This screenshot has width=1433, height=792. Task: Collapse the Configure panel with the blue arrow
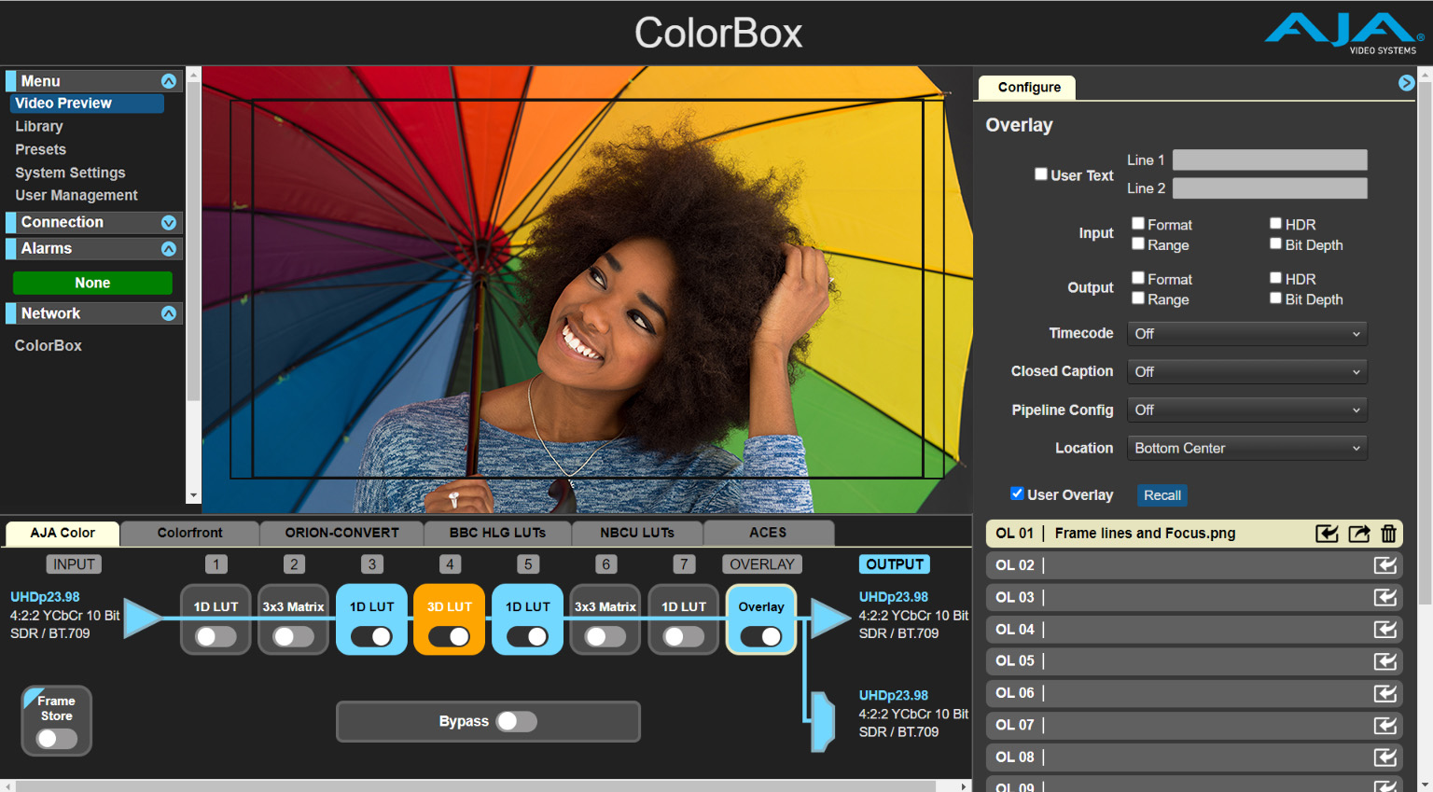point(1406,82)
